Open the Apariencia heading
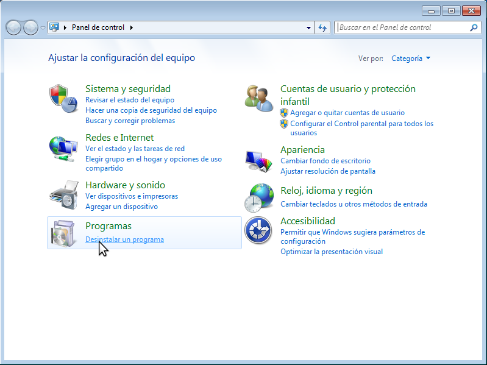The image size is (487, 365). (x=302, y=150)
